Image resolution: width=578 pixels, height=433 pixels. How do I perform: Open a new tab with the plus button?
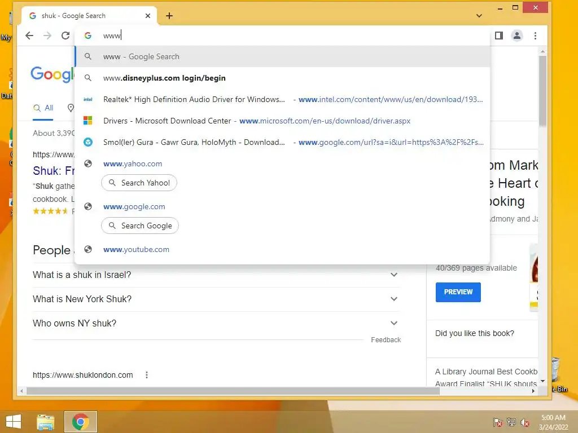click(x=169, y=16)
